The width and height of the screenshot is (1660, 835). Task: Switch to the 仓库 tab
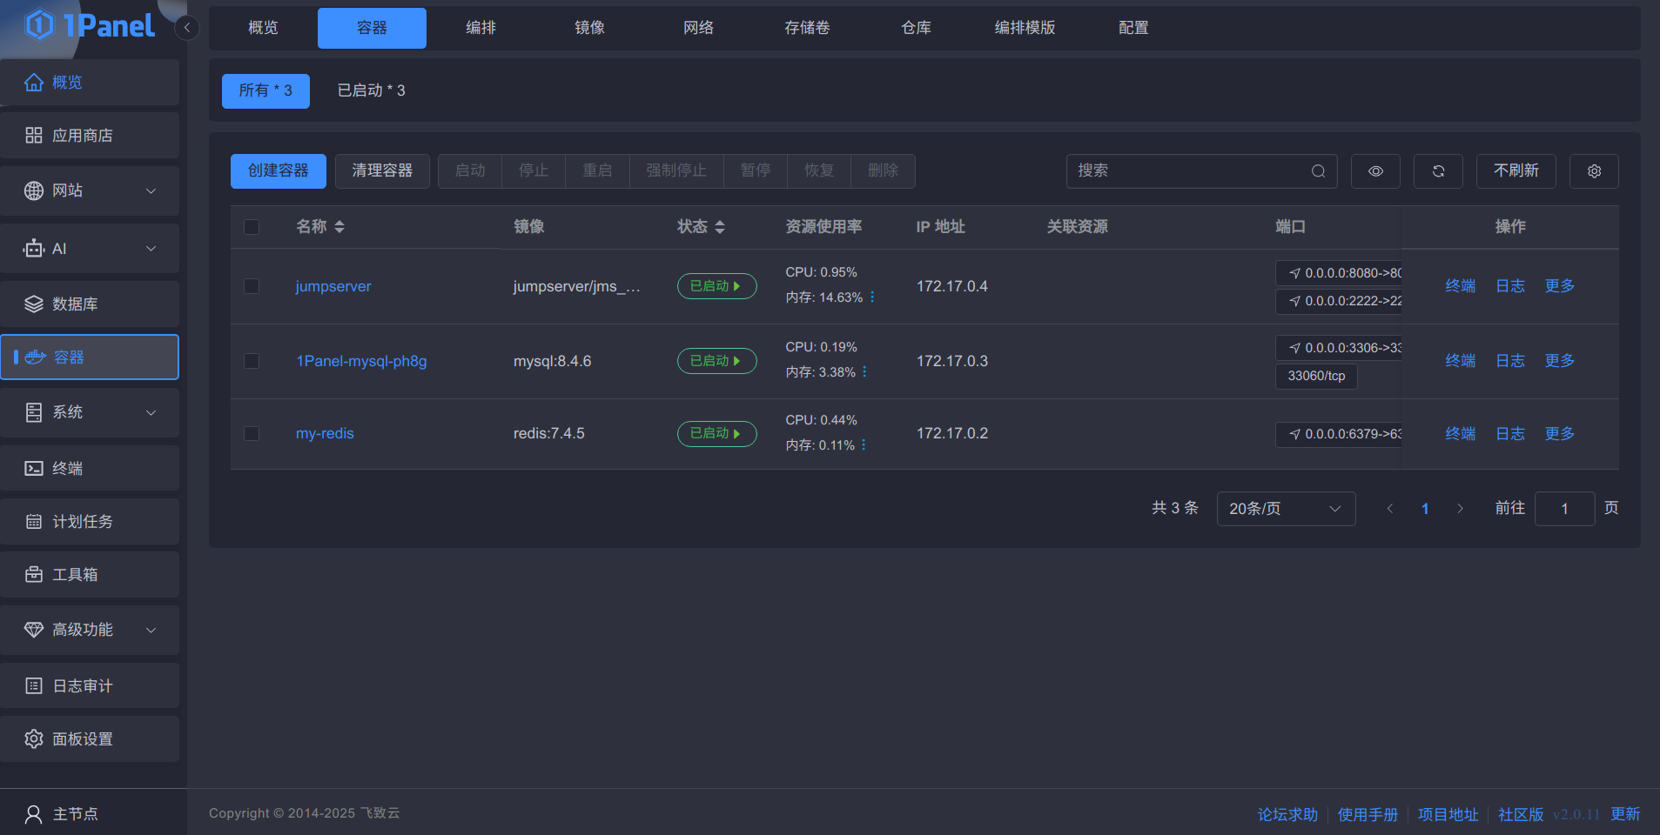[916, 28]
